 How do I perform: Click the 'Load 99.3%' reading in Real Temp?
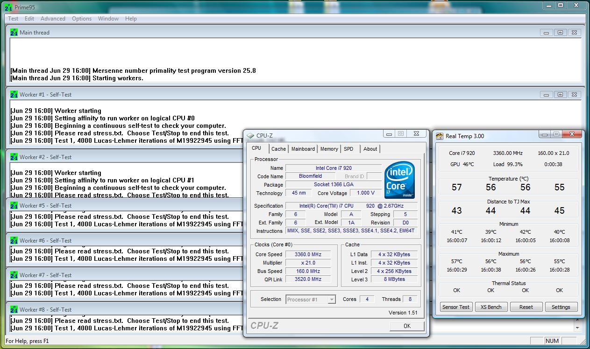508,164
